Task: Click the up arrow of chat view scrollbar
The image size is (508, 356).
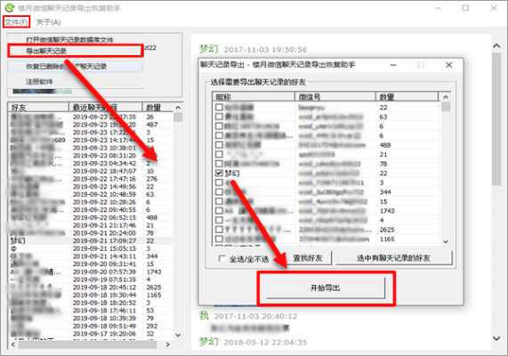Action: 496,46
